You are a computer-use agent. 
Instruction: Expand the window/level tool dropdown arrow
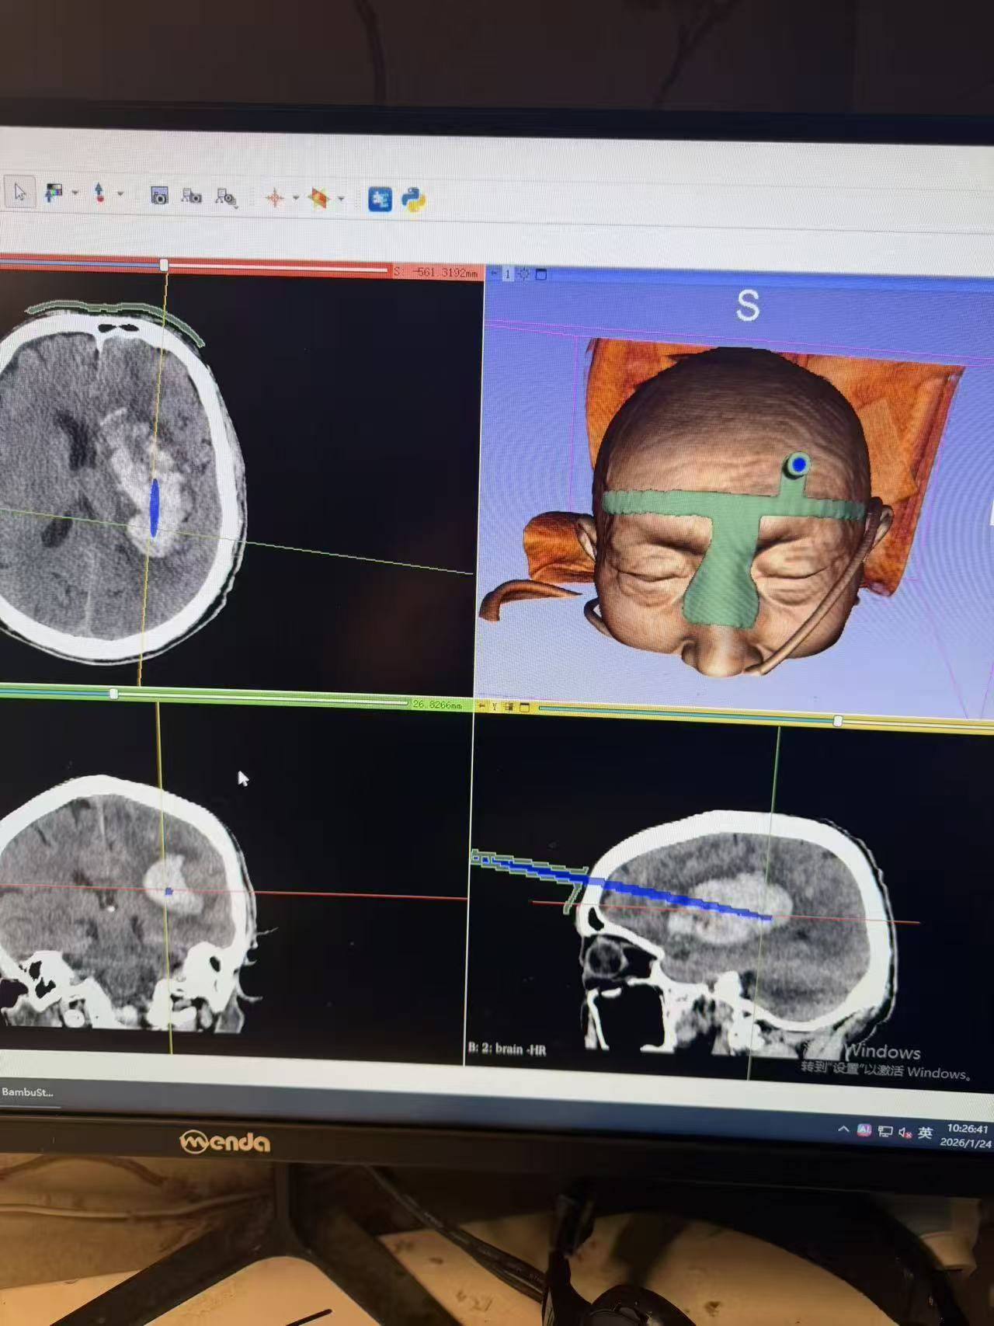pos(75,193)
